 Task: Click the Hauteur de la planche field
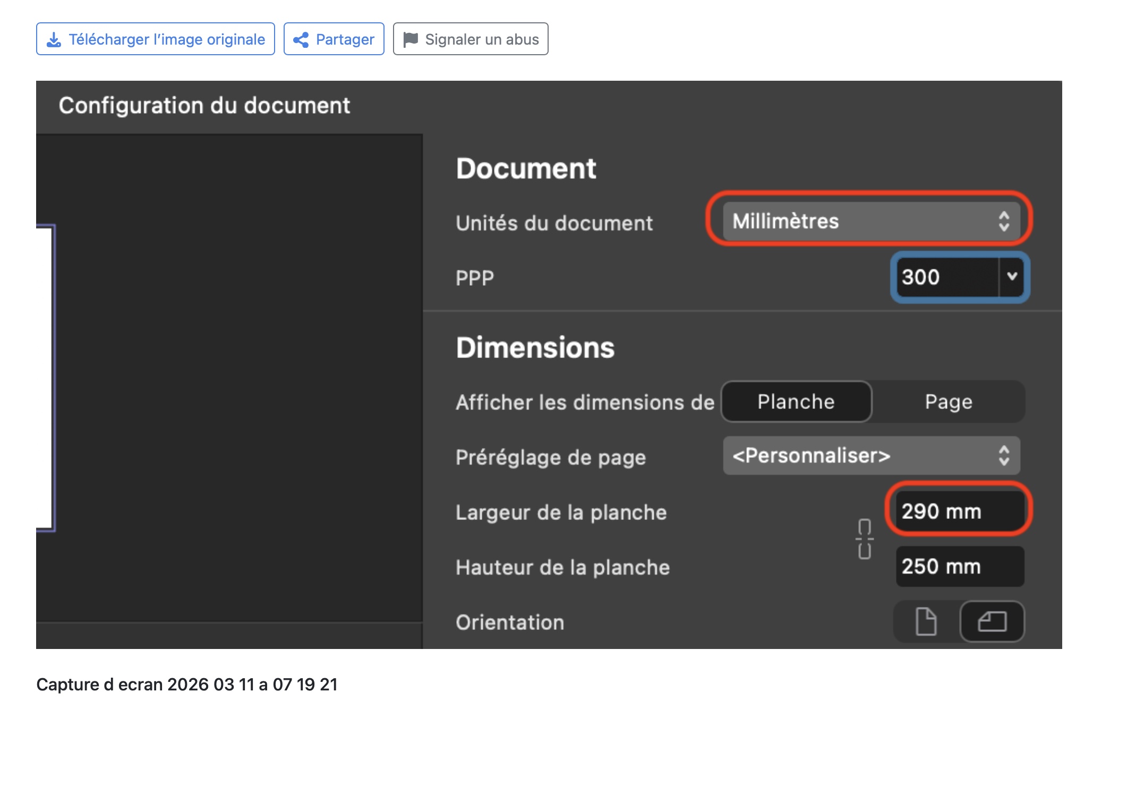coord(959,567)
